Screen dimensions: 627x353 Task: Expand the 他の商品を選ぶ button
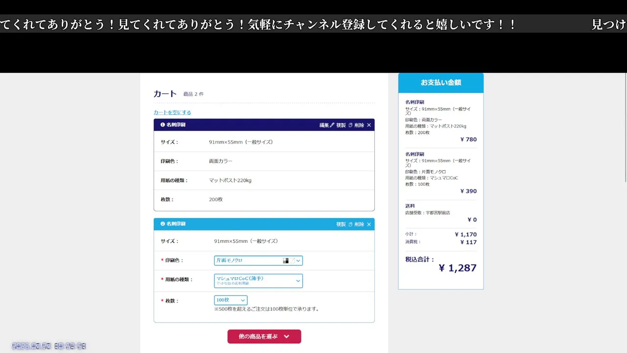[x=264, y=336]
